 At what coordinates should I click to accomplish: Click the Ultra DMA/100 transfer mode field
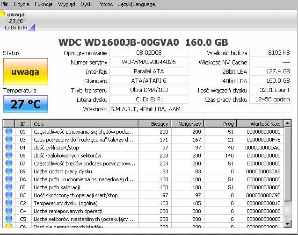[149, 90]
